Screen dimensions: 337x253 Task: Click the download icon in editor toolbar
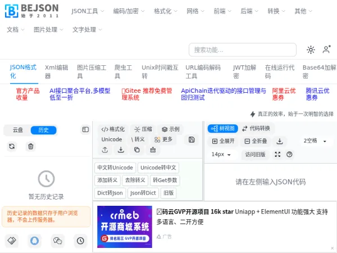pyautogui.click(x=121, y=150)
